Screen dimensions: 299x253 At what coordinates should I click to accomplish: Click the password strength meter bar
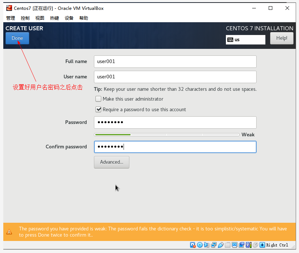pos(166,135)
